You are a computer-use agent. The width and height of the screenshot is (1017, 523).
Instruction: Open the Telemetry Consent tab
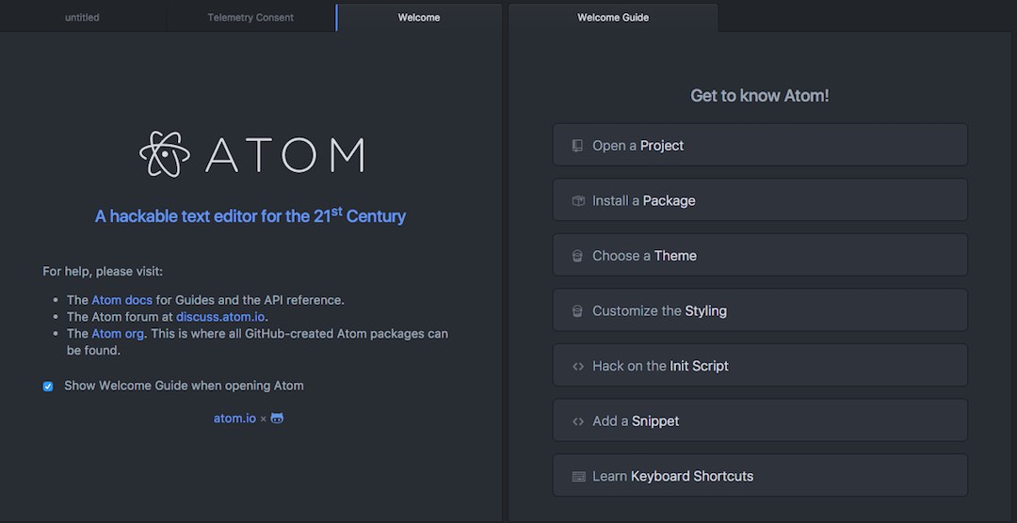tap(250, 18)
